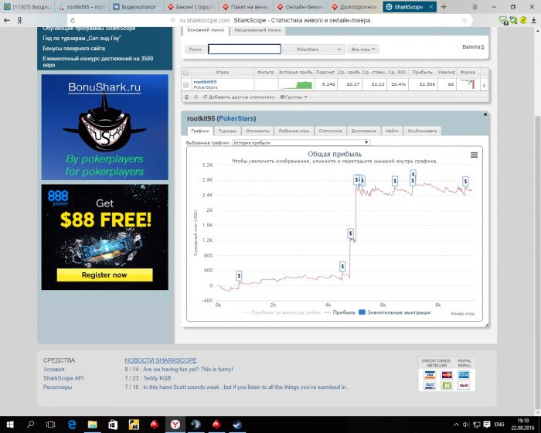Click the volume icon in system tray

click(x=466, y=424)
